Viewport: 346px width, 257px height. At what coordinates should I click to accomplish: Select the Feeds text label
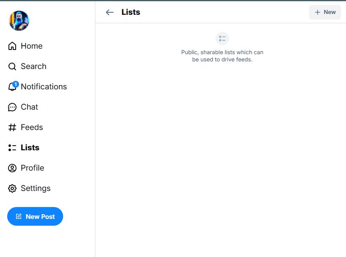[32, 127]
